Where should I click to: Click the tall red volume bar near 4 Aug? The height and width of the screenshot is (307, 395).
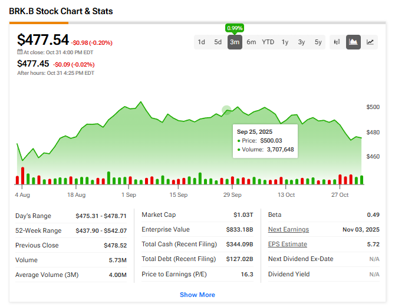point(22,176)
